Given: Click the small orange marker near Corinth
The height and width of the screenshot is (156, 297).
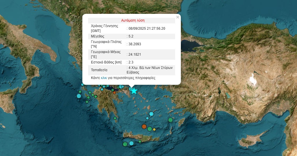Looking at the screenshot, I should pos(114,93).
